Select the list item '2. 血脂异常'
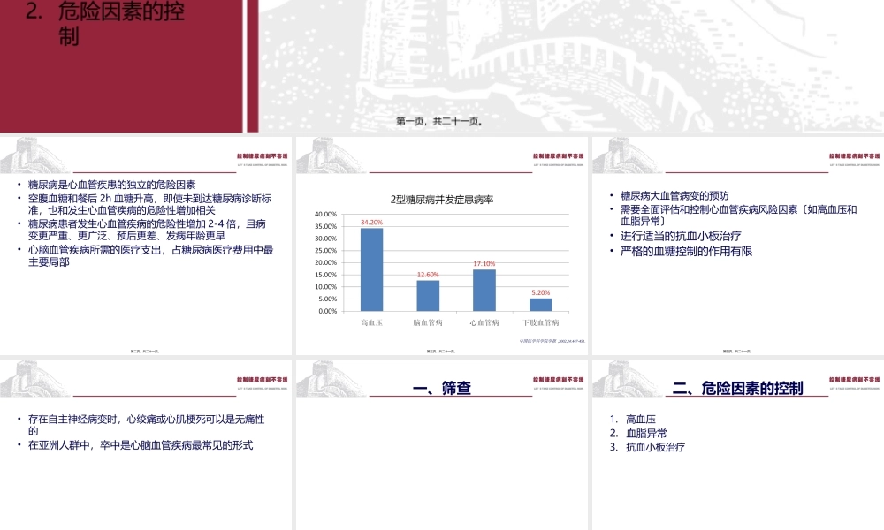Screen dimensions: 884x530 click(638, 434)
